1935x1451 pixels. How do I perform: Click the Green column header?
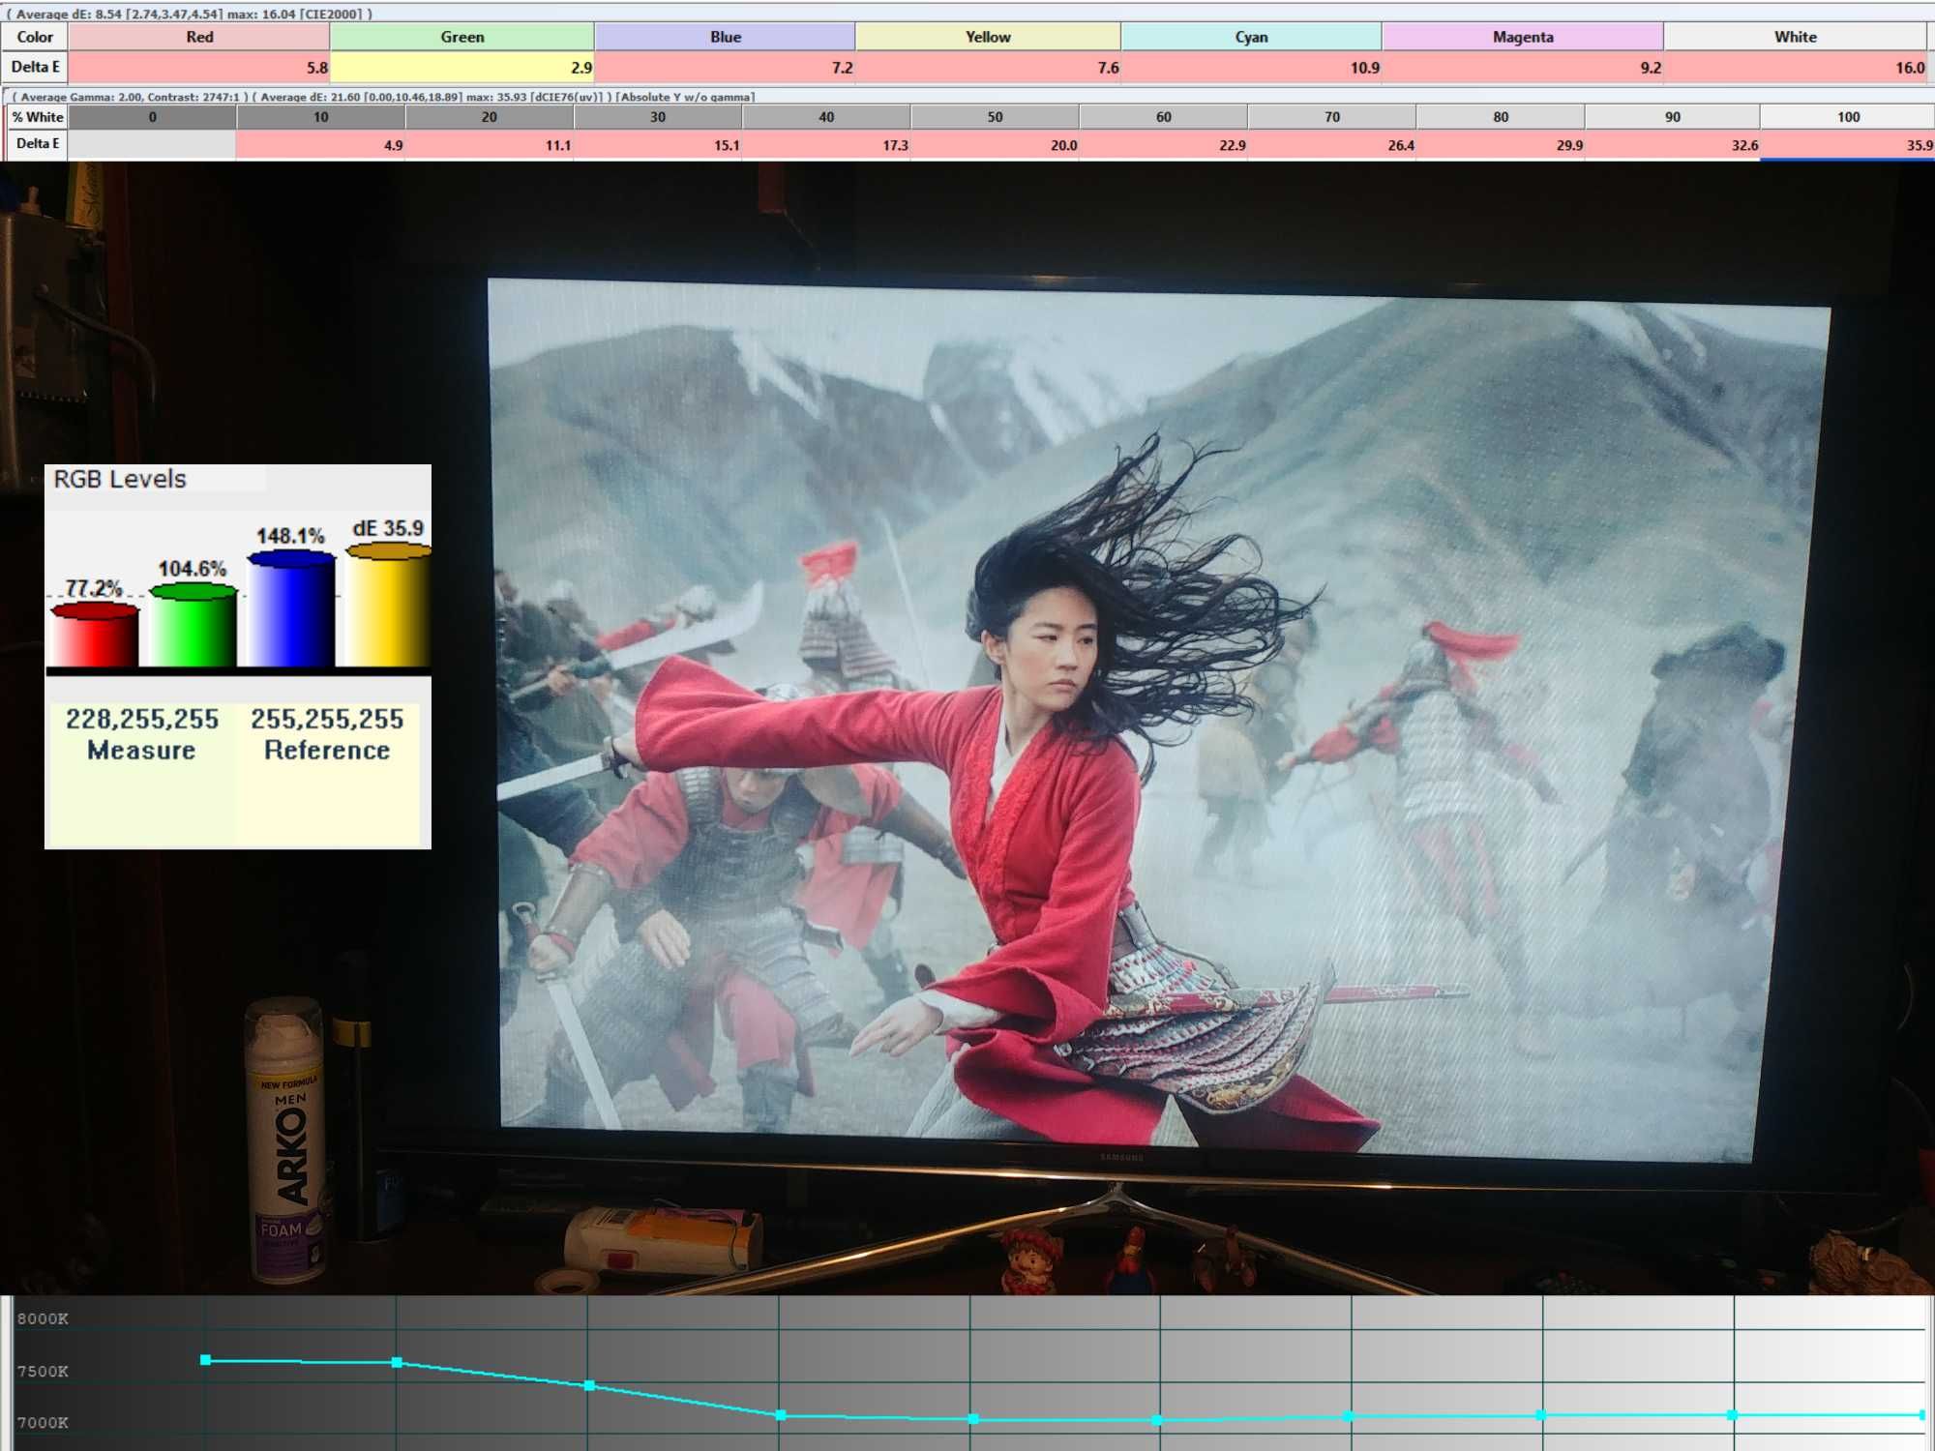pos(462,37)
